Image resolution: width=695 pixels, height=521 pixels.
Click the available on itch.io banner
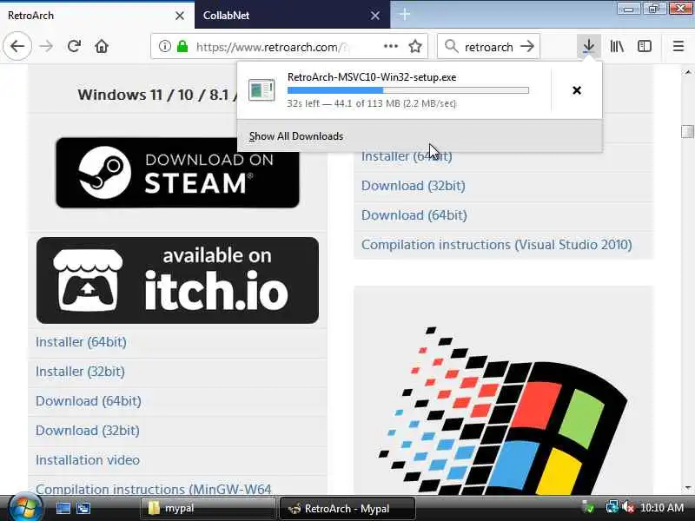(177, 280)
